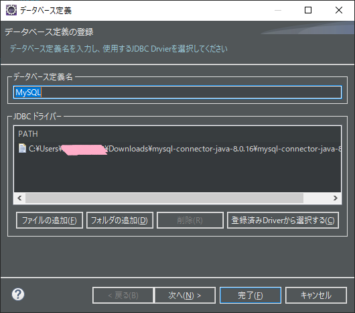355x313 pixels.
Task: Click the PATH column header
Action: [28, 134]
